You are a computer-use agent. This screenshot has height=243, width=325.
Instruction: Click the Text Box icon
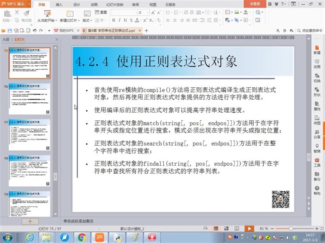click(x=227, y=12)
